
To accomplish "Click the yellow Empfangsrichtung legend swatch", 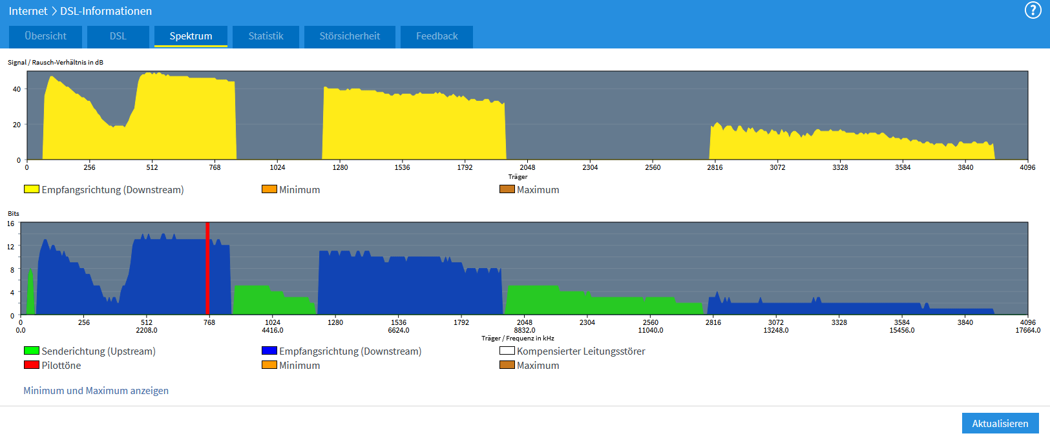I will (x=32, y=189).
